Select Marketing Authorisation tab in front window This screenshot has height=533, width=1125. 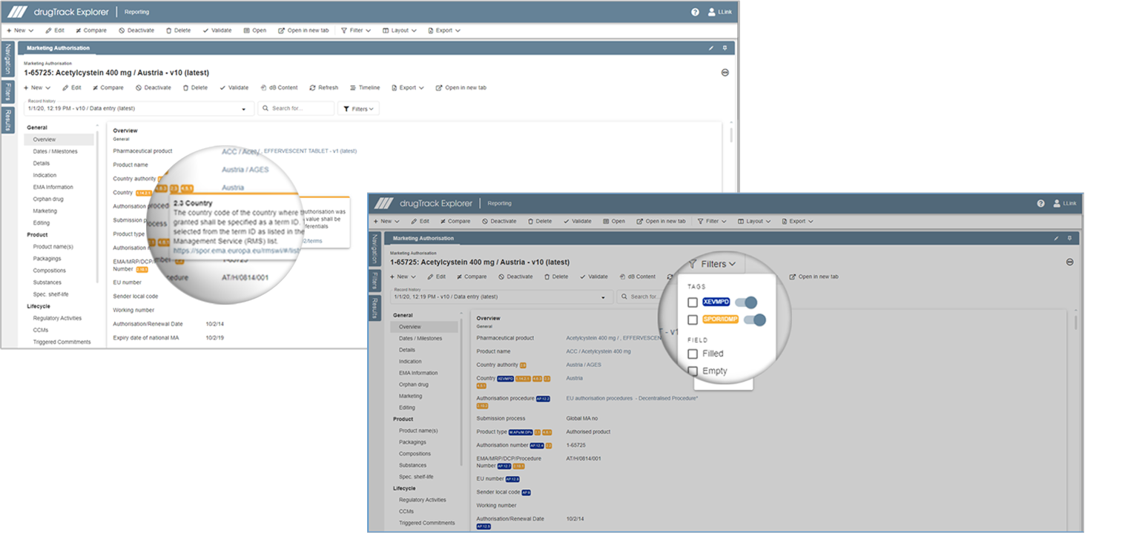(423, 239)
